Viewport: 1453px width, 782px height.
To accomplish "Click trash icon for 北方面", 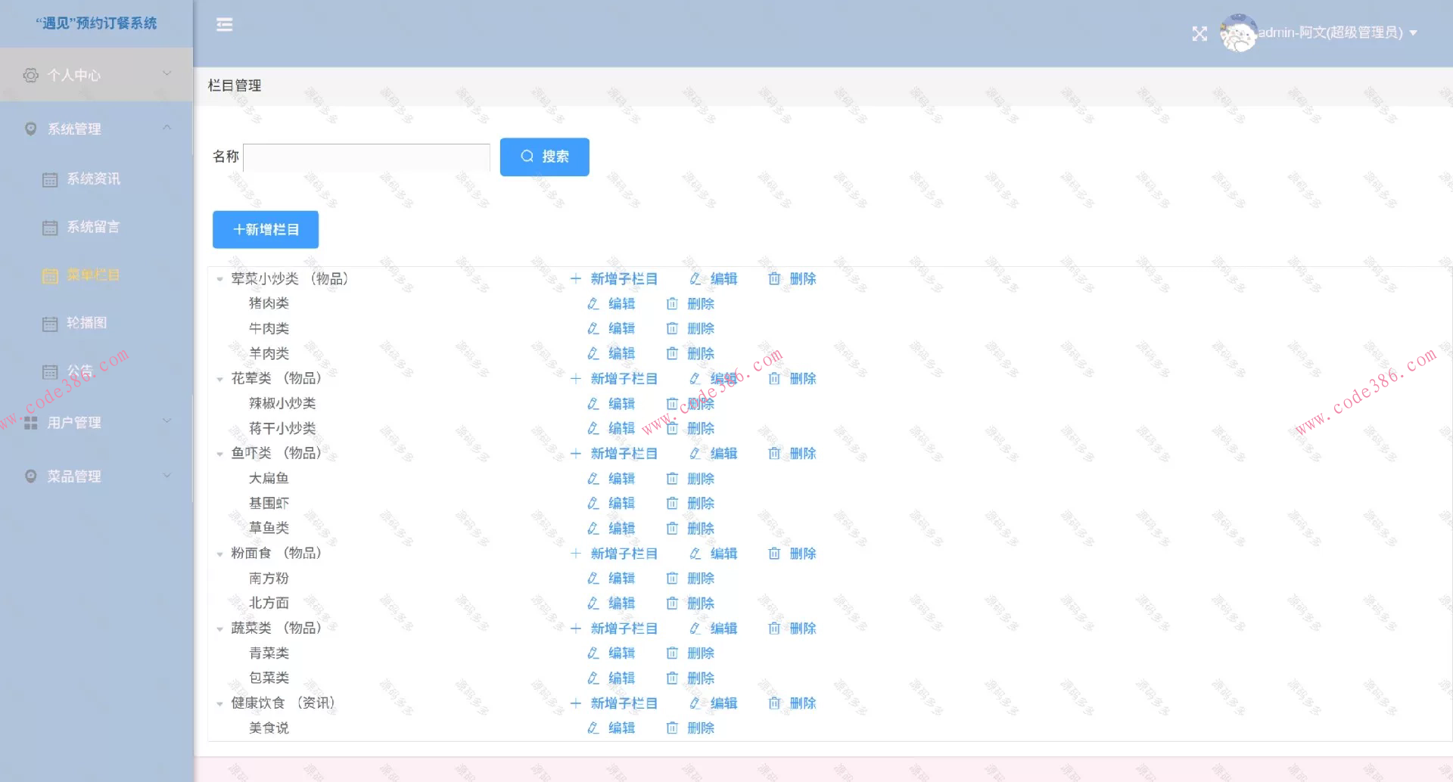I will pos(672,604).
